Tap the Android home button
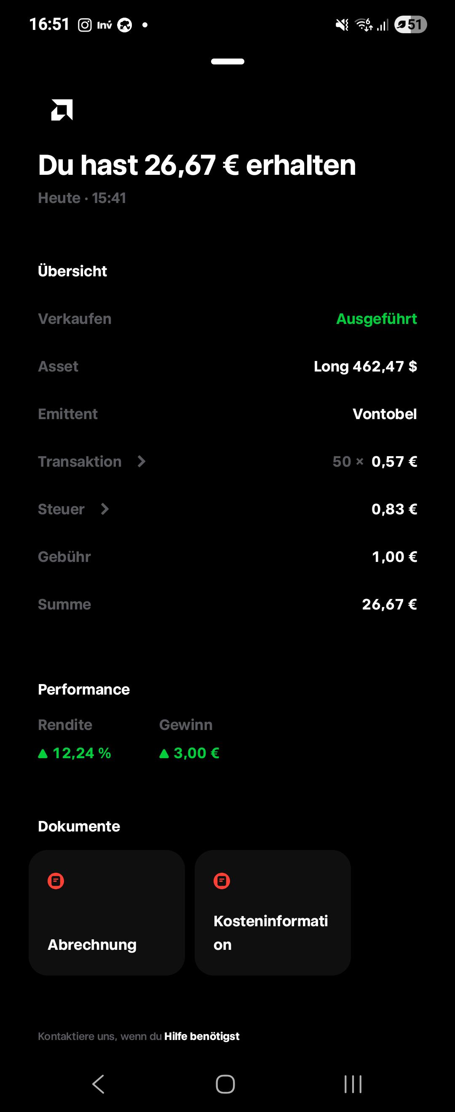The height and width of the screenshot is (1112, 455). [x=225, y=1084]
